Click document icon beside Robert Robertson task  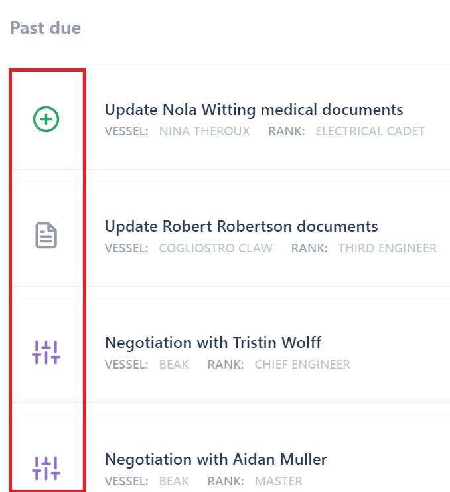coord(46,236)
